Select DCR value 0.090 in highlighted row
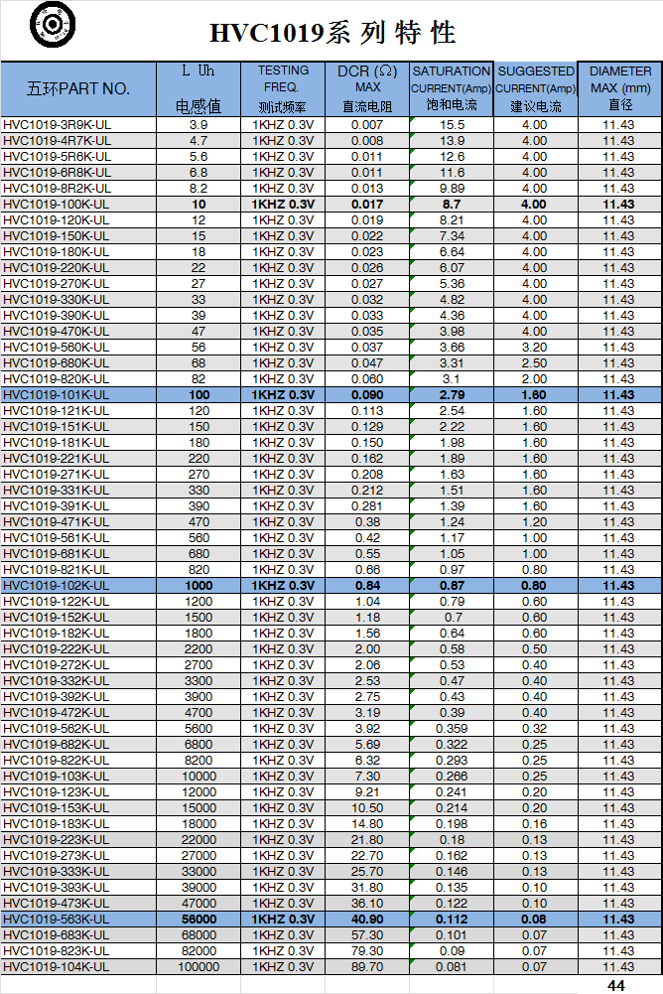Screen dimensions: 663x994 point(367,395)
